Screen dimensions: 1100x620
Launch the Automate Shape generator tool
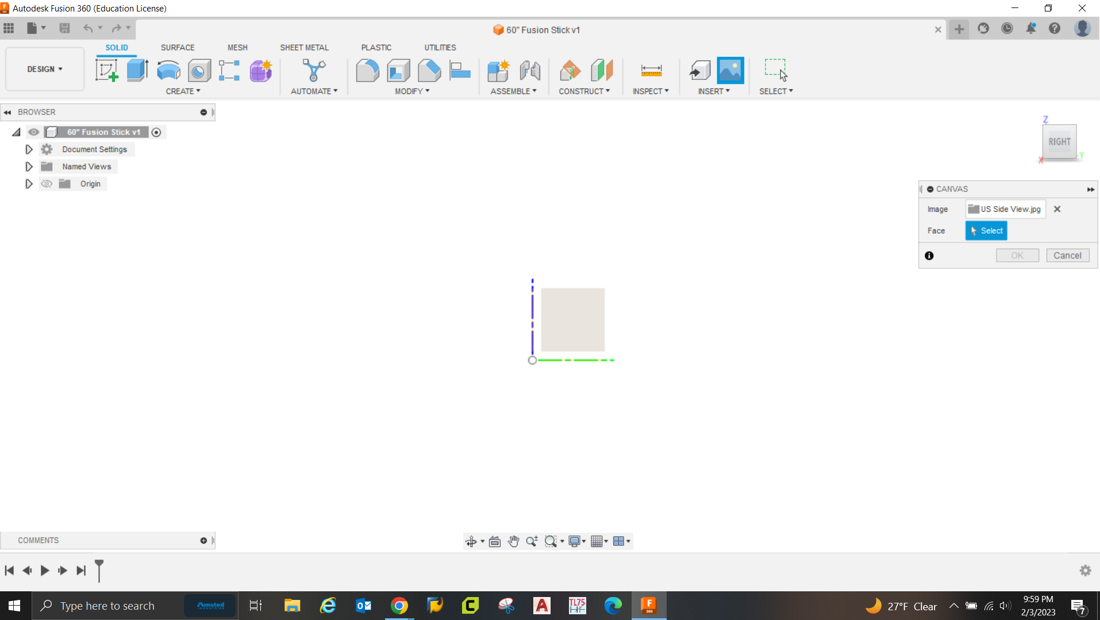[314, 69]
